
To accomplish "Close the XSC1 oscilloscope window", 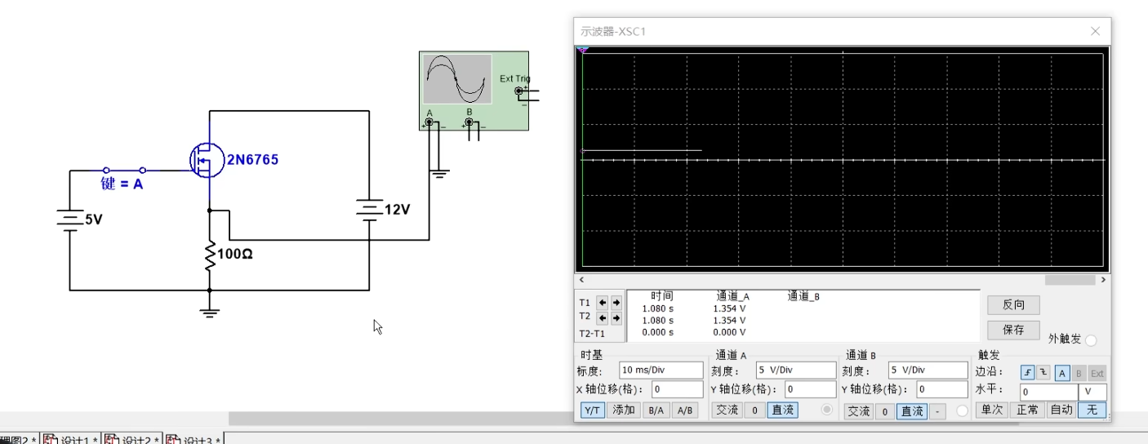I will [1096, 31].
